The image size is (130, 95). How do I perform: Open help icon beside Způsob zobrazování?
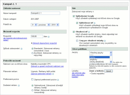tap(21, 49)
